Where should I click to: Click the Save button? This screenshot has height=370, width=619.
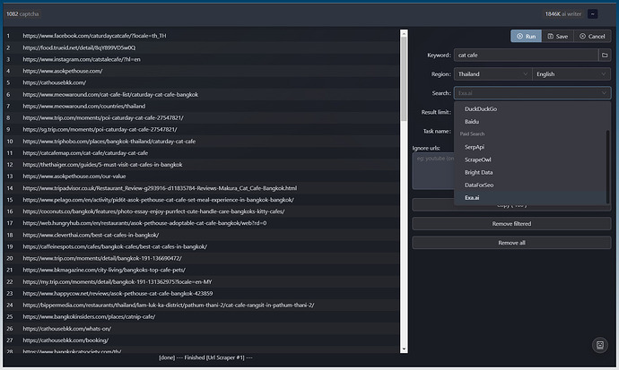(557, 36)
